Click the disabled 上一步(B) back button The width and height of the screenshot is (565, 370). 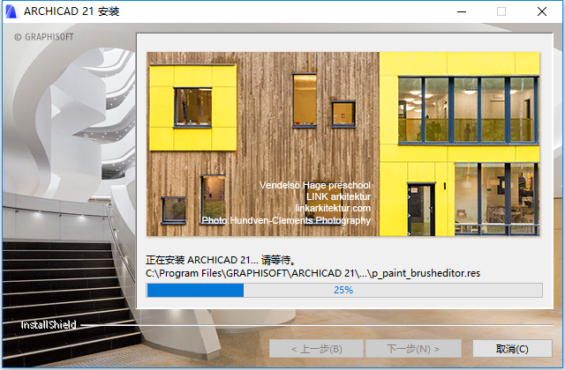coord(316,349)
